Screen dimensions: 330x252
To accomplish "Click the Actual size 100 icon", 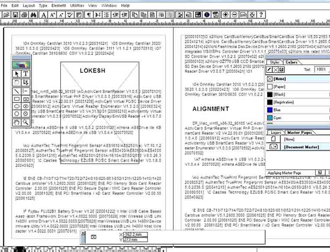I will (243, 15).
